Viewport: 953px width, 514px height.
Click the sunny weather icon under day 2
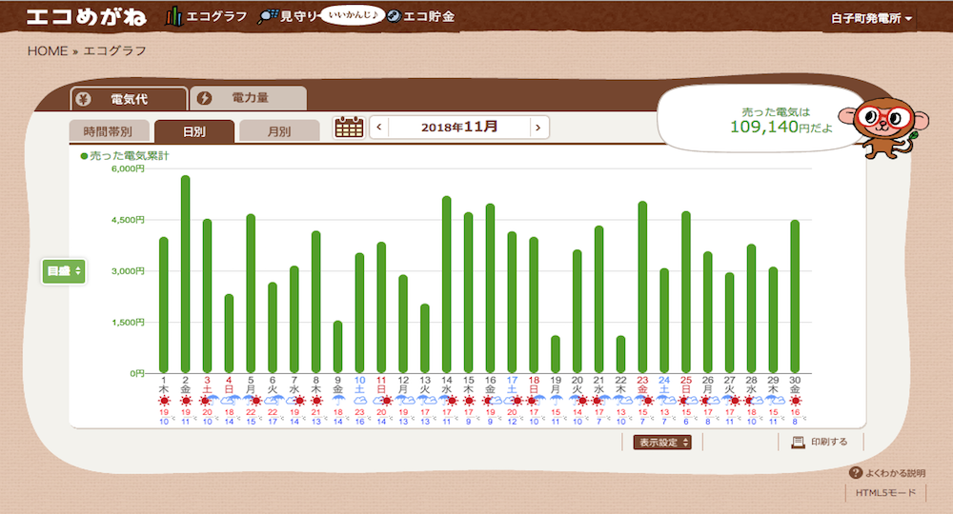[x=186, y=401]
